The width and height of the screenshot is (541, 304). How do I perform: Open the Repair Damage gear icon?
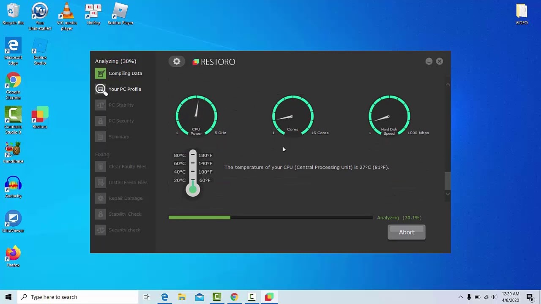[x=101, y=198]
